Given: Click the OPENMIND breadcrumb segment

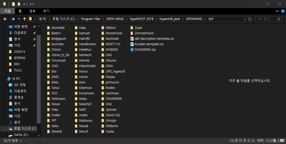Looking at the screenshot, I should [x=194, y=19].
